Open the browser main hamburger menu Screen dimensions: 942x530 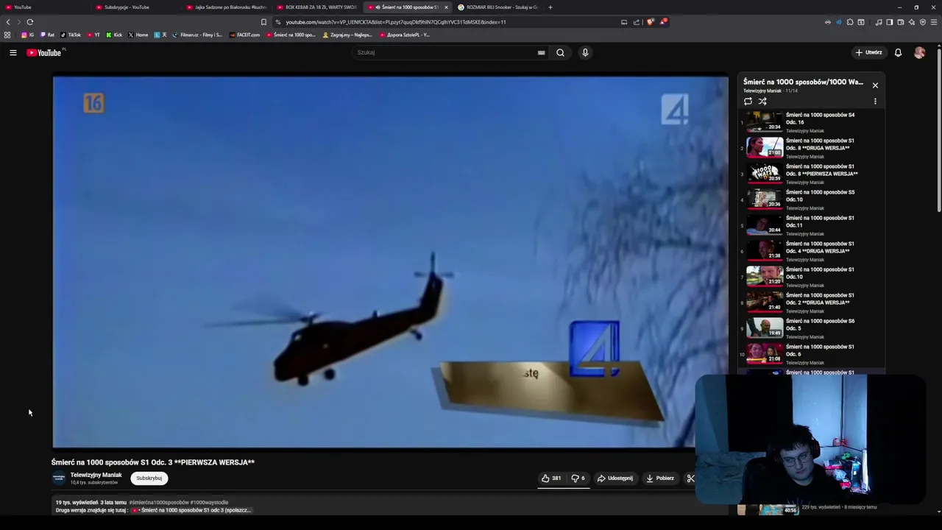tap(934, 22)
